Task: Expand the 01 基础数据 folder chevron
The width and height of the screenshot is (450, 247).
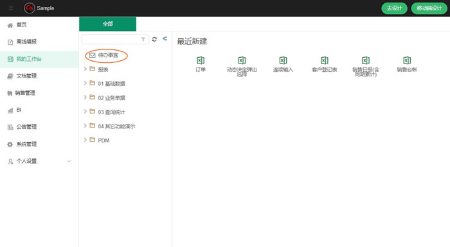Action: click(x=85, y=83)
